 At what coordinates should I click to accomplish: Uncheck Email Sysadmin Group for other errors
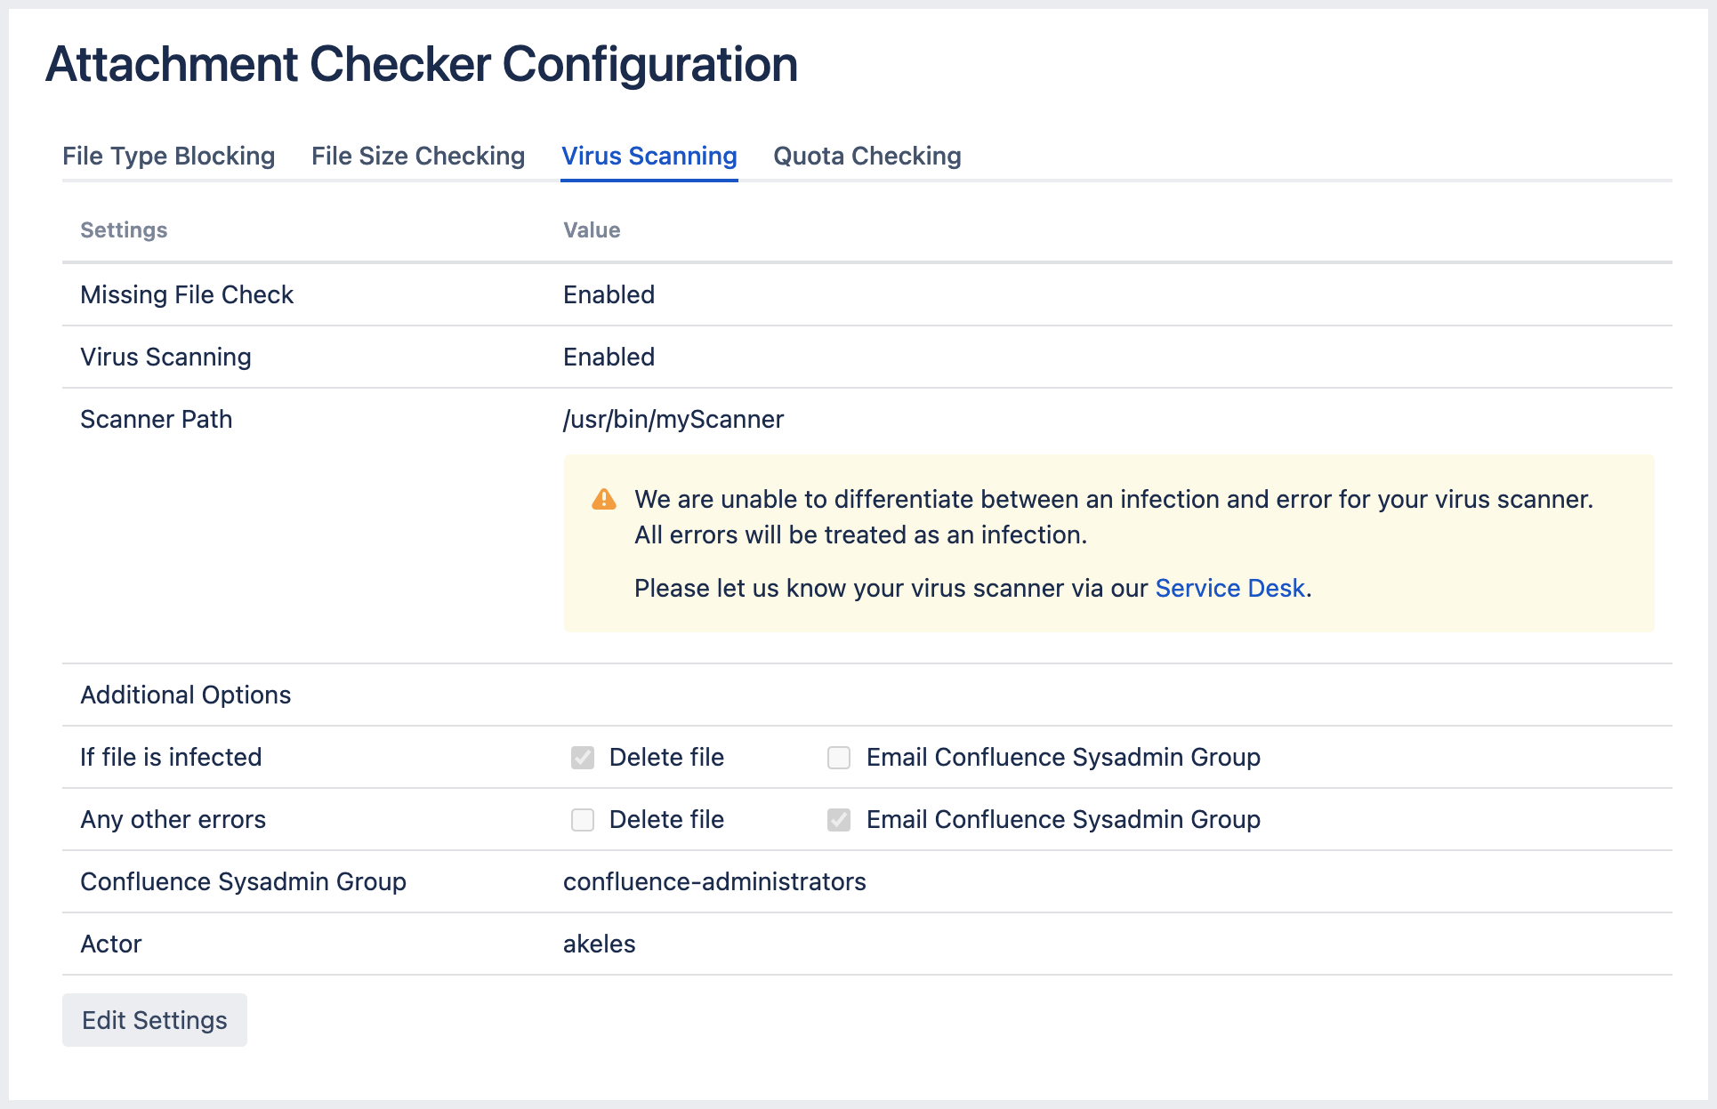(x=839, y=820)
